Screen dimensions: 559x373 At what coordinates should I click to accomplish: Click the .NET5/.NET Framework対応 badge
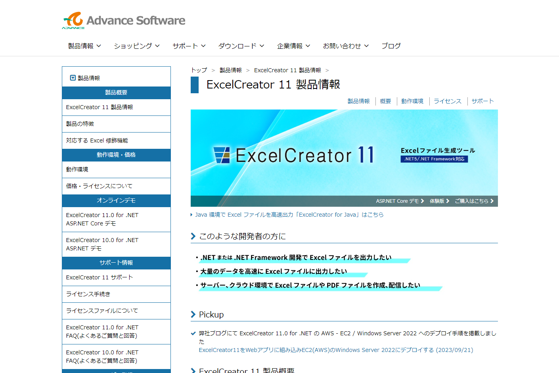434,159
